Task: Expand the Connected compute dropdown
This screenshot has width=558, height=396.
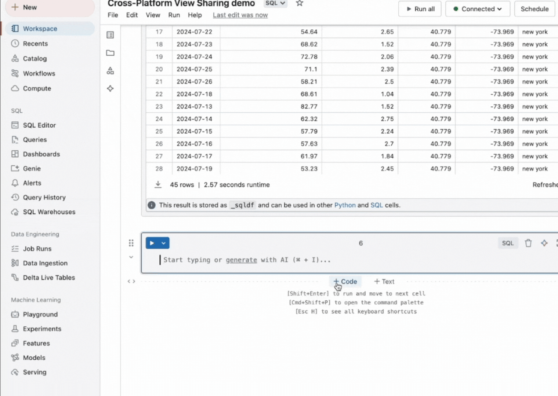Action: pyautogui.click(x=477, y=9)
